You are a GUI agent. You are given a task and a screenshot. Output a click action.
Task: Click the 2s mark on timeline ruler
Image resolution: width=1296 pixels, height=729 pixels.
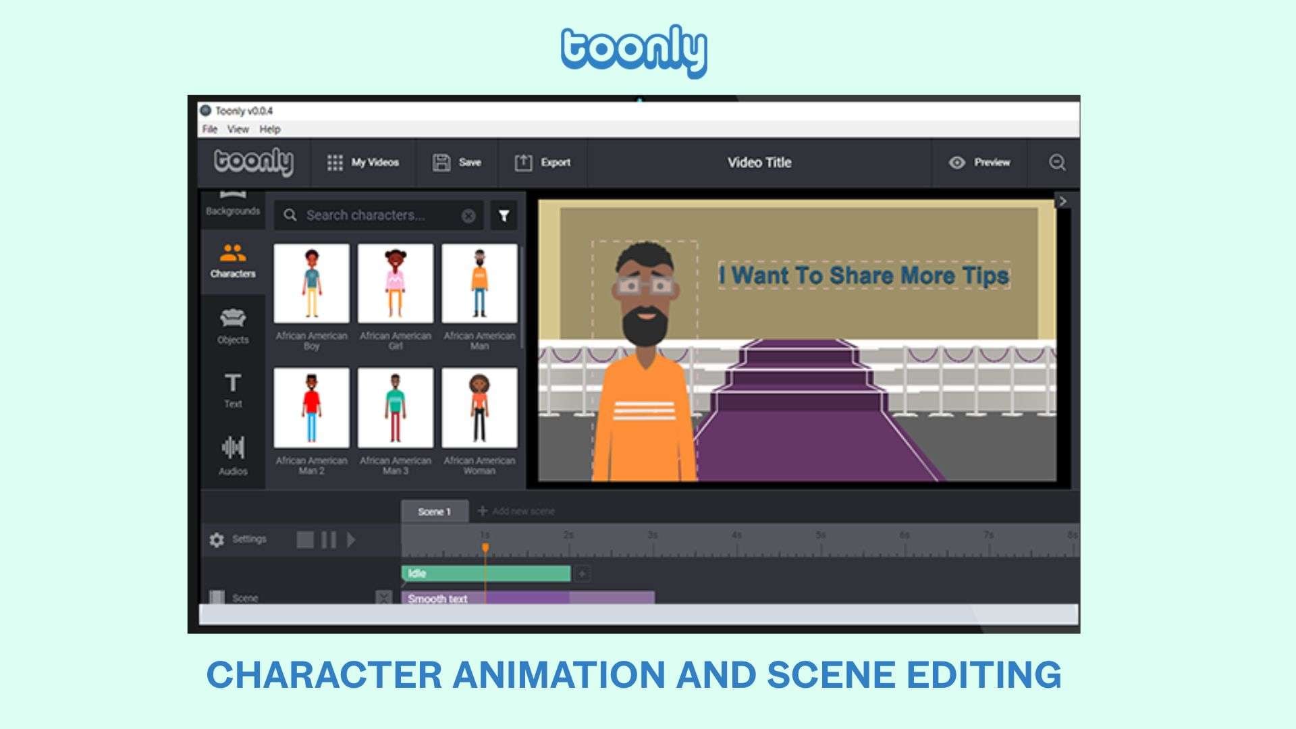(568, 535)
